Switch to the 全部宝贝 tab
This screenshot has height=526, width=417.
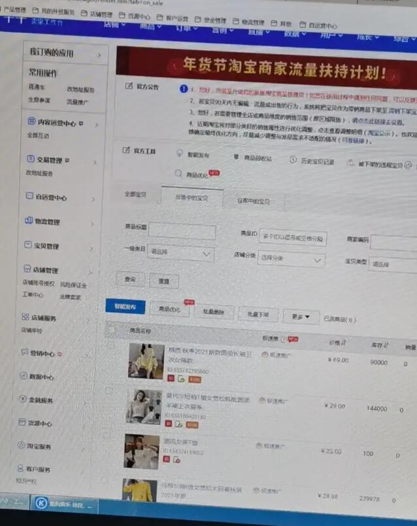135,194
